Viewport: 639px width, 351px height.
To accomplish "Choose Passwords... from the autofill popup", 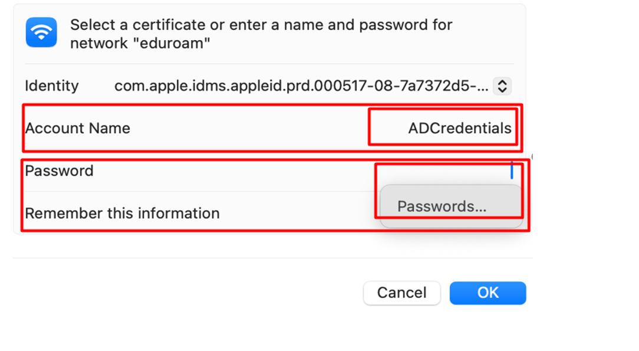I will click(x=442, y=206).
